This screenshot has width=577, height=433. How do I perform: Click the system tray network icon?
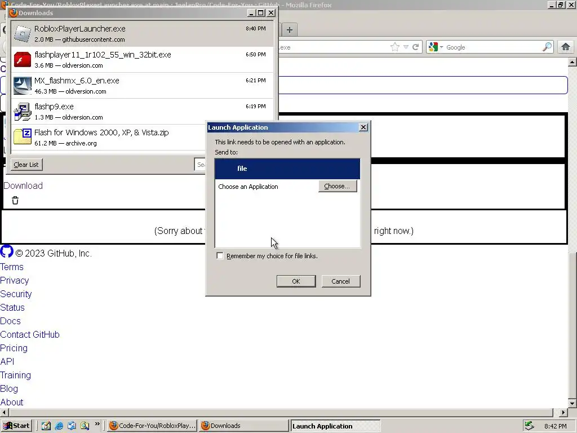(x=529, y=426)
